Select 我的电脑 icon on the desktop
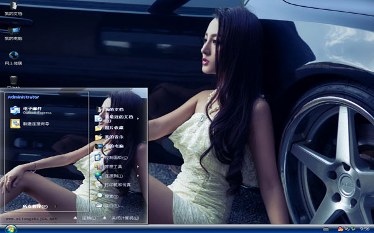 click(13, 34)
